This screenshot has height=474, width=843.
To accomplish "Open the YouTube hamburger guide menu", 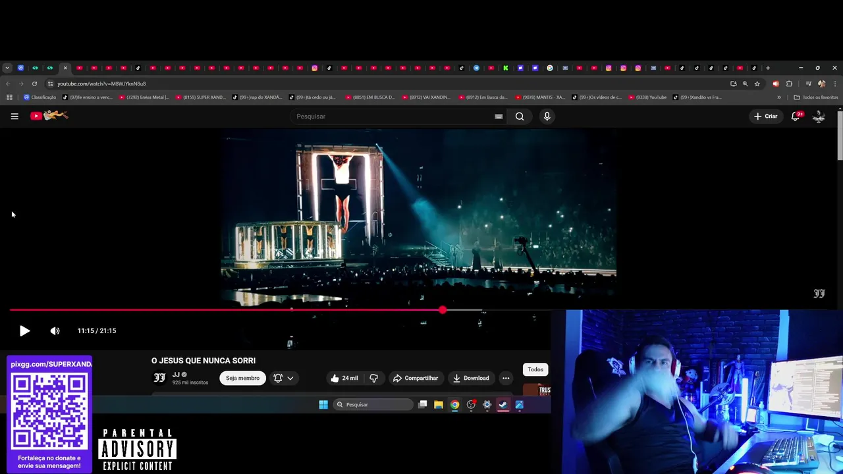I will [14, 117].
